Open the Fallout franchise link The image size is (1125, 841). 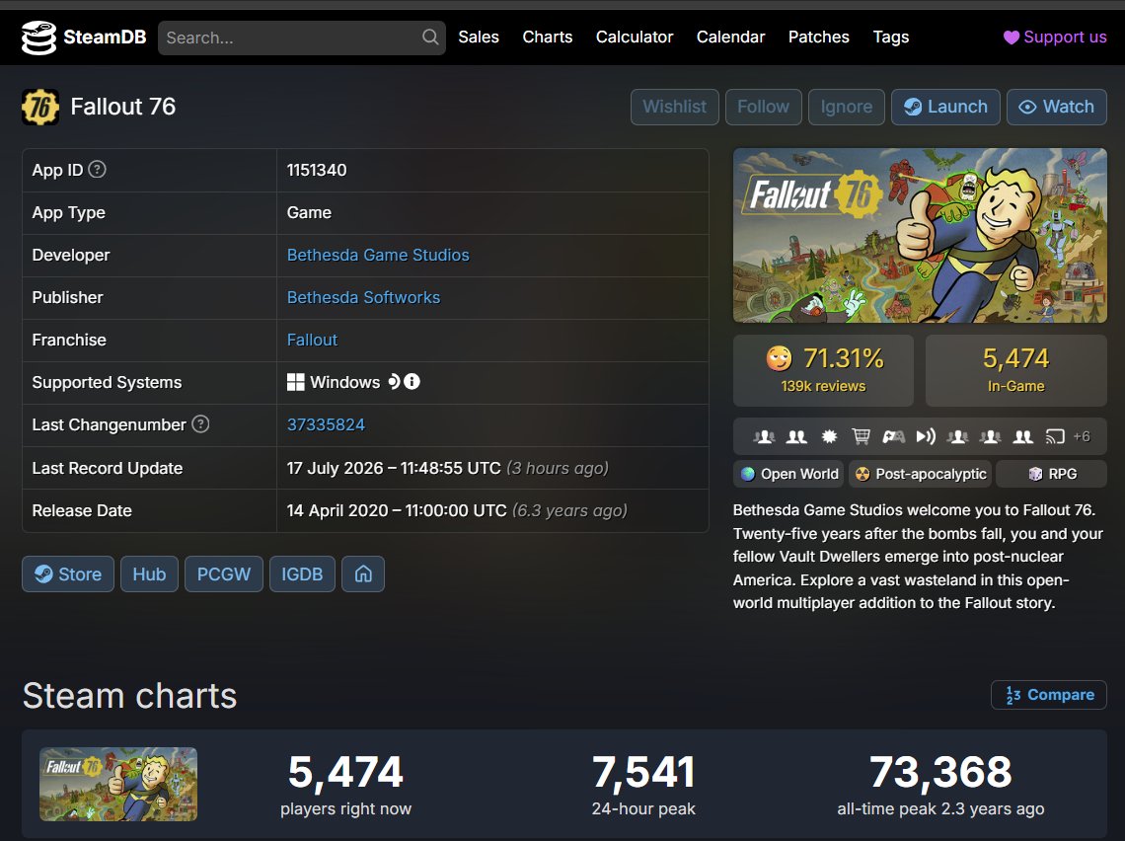pos(312,340)
